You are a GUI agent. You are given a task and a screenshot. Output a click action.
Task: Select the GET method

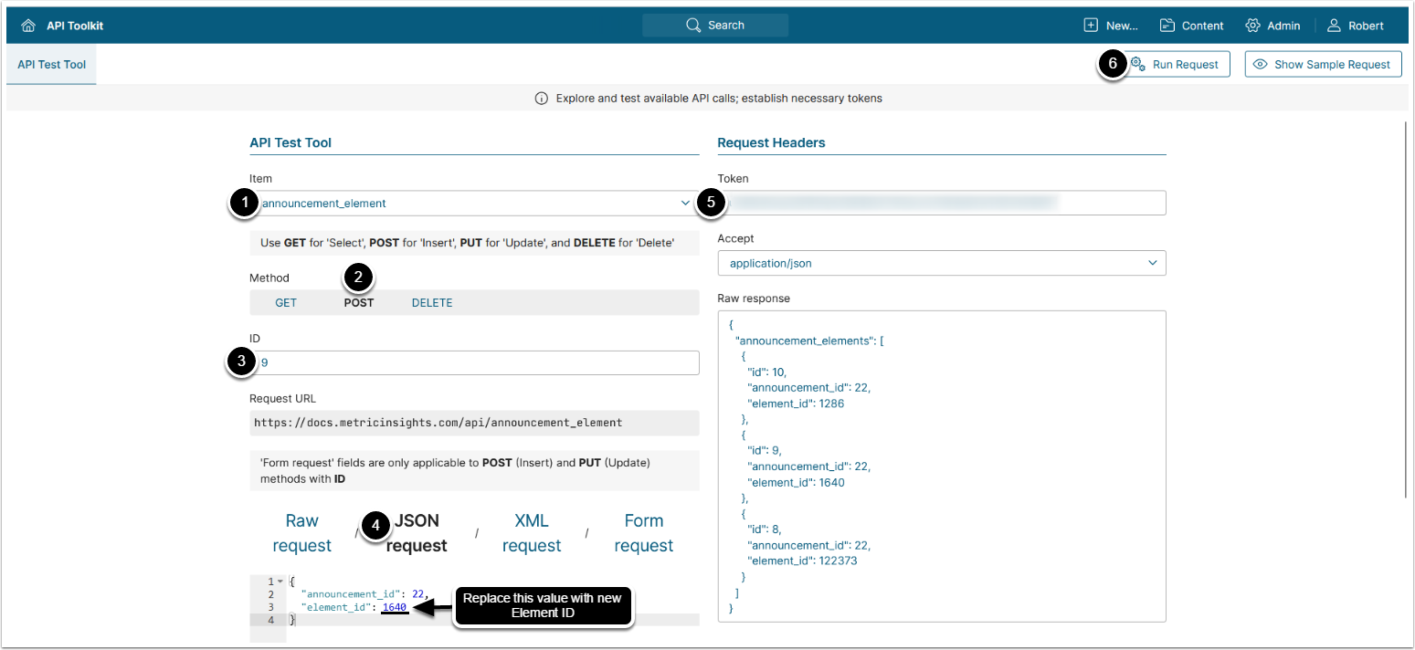pos(286,303)
